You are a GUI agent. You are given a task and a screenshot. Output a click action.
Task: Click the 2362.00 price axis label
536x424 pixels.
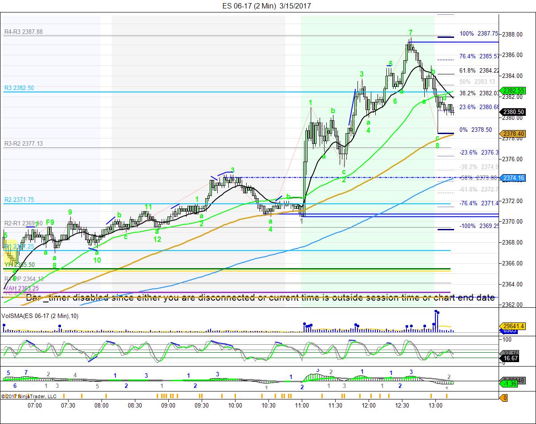(513, 305)
